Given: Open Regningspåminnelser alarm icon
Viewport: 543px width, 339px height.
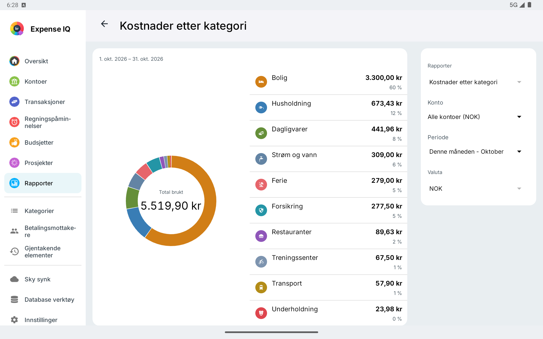Looking at the screenshot, I should click(x=14, y=122).
